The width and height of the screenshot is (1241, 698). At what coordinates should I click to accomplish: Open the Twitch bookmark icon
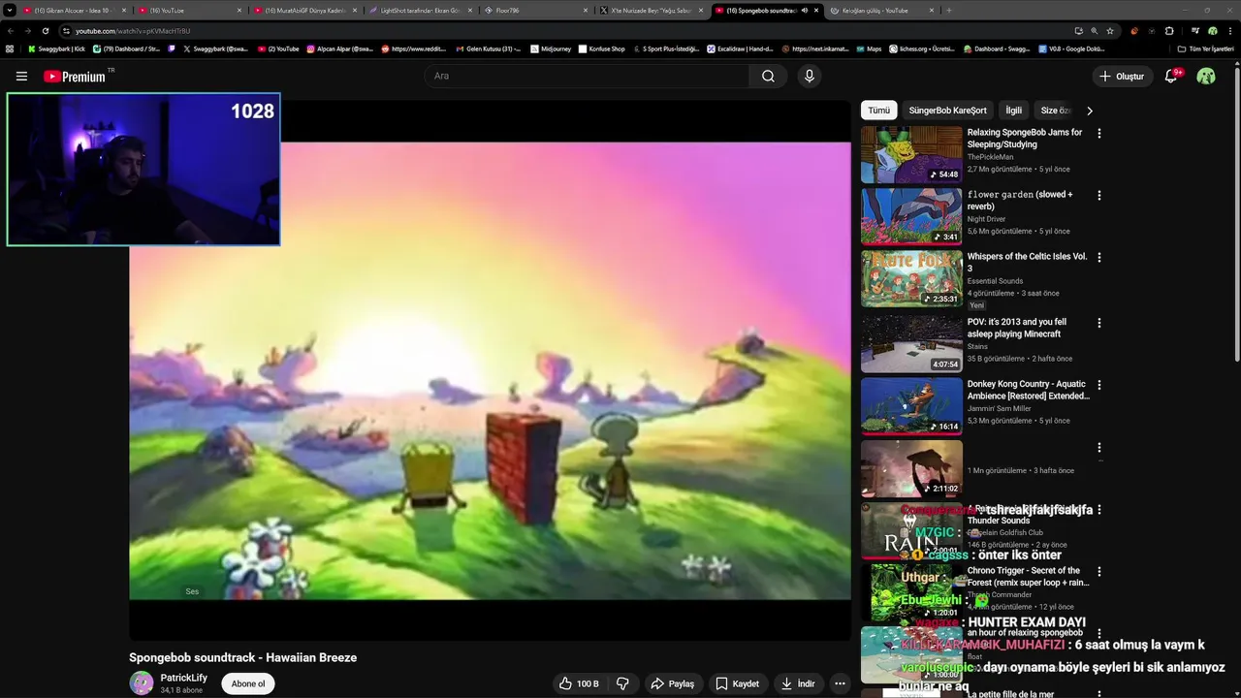point(173,48)
